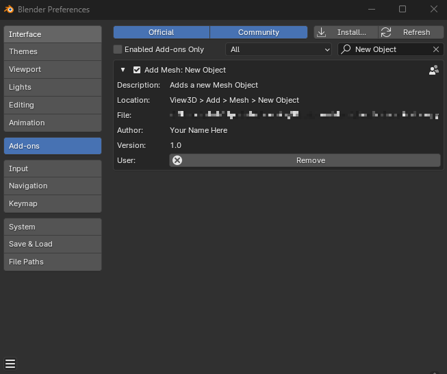Click the download arrow icon beside Install

[321, 32]
